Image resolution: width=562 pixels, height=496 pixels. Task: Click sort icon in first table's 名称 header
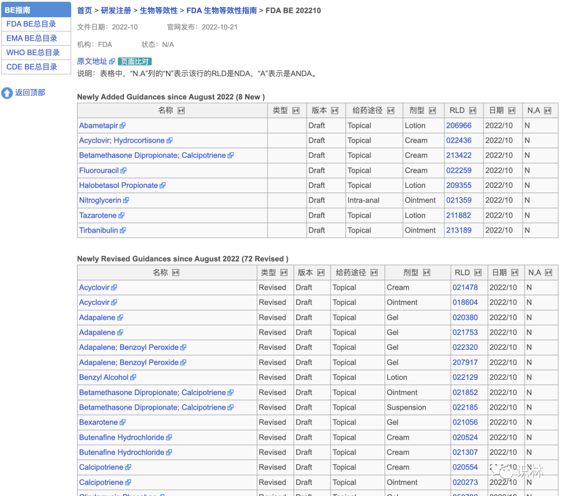tap(181, 111)
